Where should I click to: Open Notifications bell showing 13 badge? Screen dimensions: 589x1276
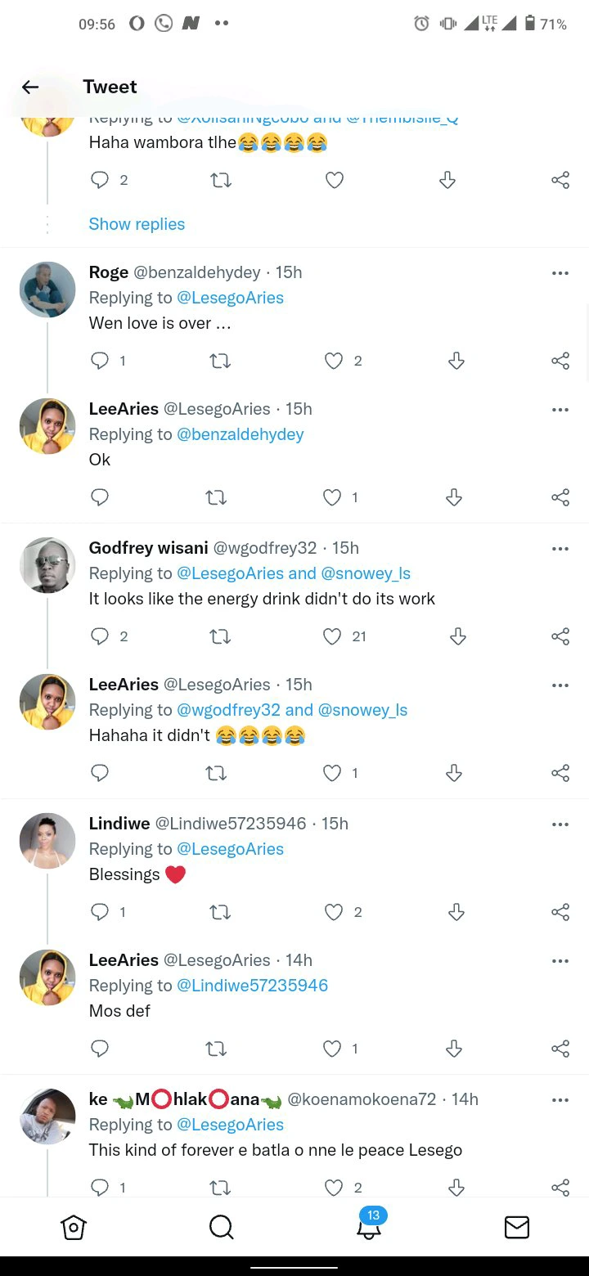[369, 1224]
